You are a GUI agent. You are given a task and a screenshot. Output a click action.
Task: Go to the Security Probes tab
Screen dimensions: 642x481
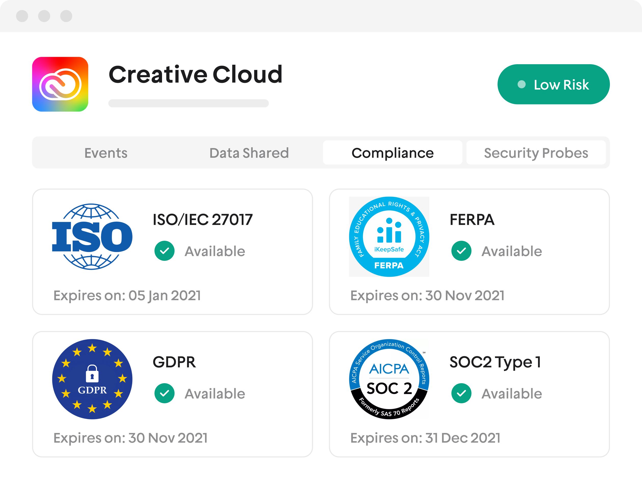pyautogui.click(x=536, y=153)
